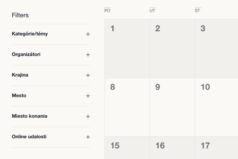Click the Filters heading
The width and height of the screenshot is (238, 159).
[x=20, y=15]
